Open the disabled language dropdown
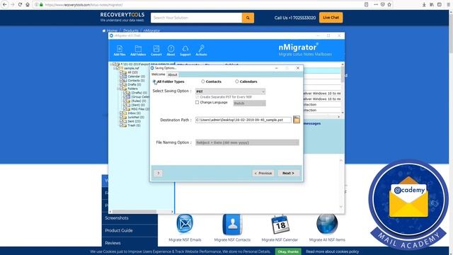Screen dimensions: 453x255 [250, 103]
